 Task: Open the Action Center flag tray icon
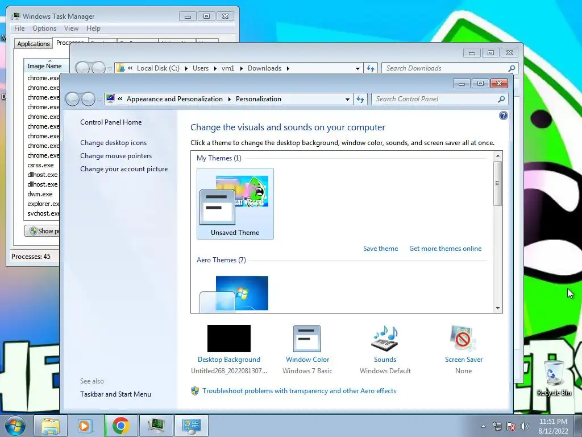511,426
